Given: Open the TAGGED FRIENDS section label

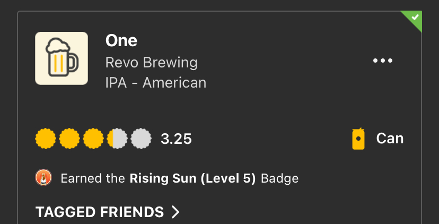Looking at the screenshot, I should [x=100, y=212].
